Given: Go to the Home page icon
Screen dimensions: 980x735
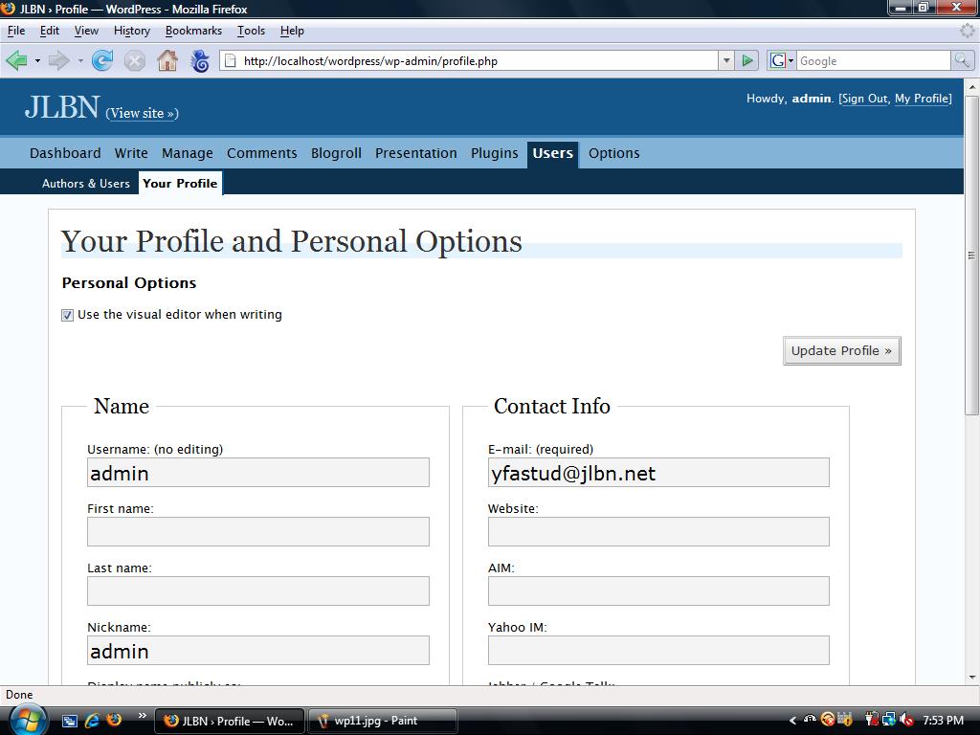Looking at the screenshot, I should pyautogui.click(x=167, y=61).
